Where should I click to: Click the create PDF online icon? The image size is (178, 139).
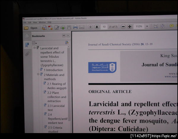coord(44,28)
